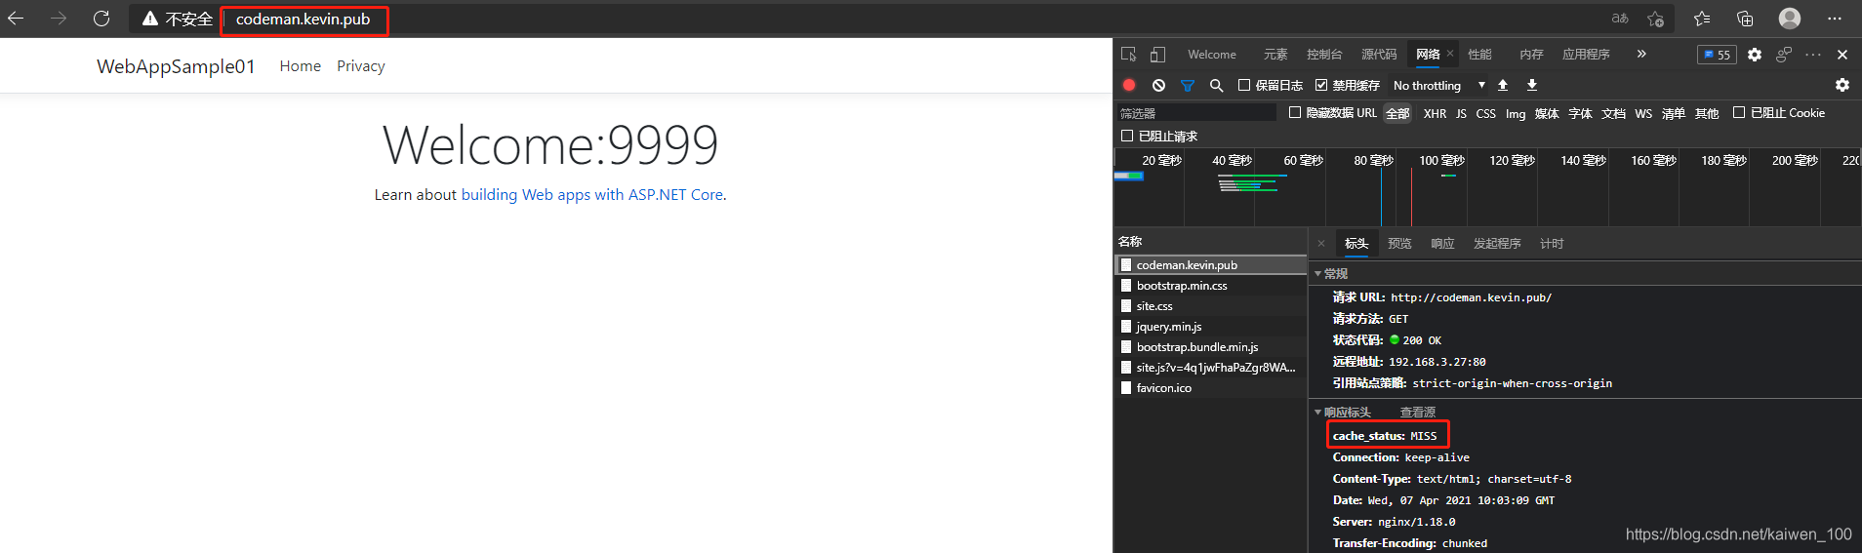Open DevTools customize three-dots menu

coord(1813,55)
